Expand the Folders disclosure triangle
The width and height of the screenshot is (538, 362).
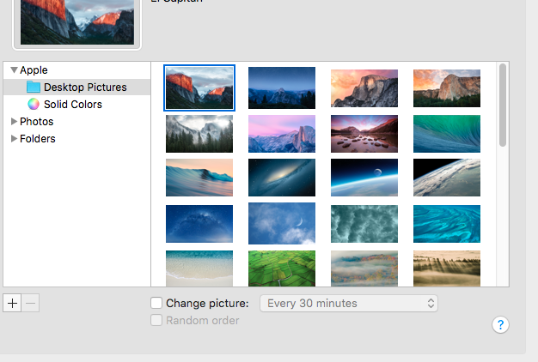tap(14, 138)
